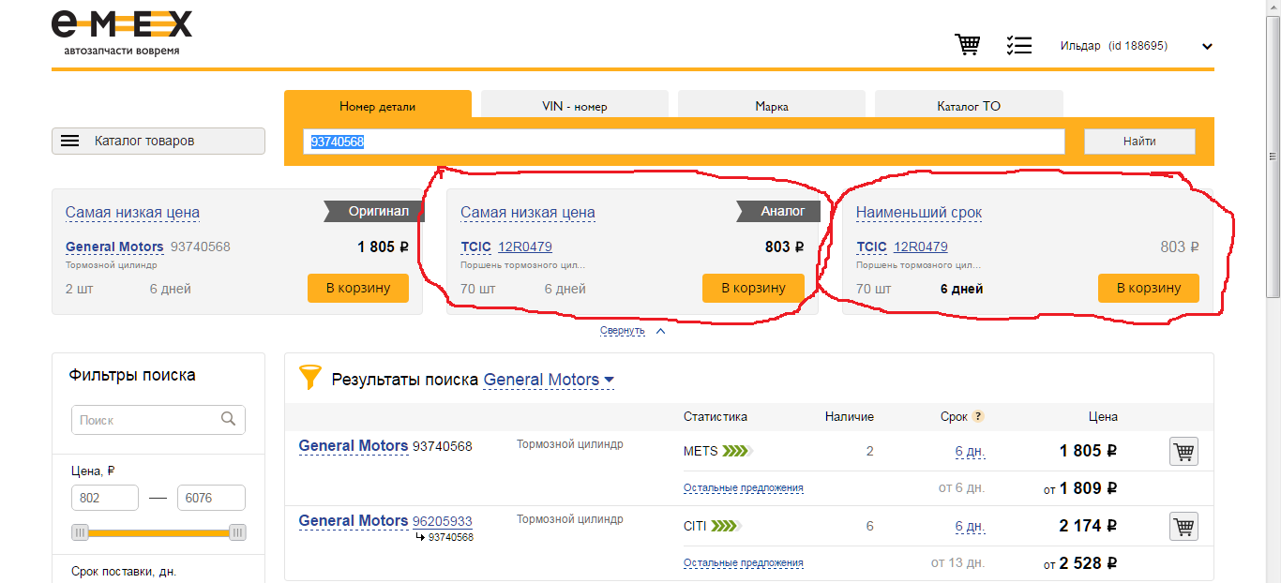This screenshot has width=1281, height=583.
Task: Open General Motors link in Оригинал card
Action: pyautogui.click(x=114, y=247)
